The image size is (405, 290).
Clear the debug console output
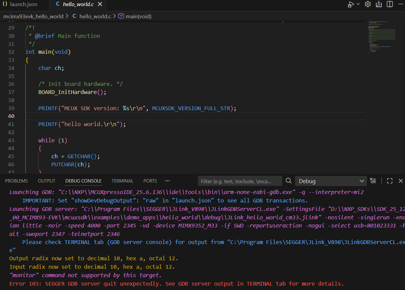coord(373,181)
